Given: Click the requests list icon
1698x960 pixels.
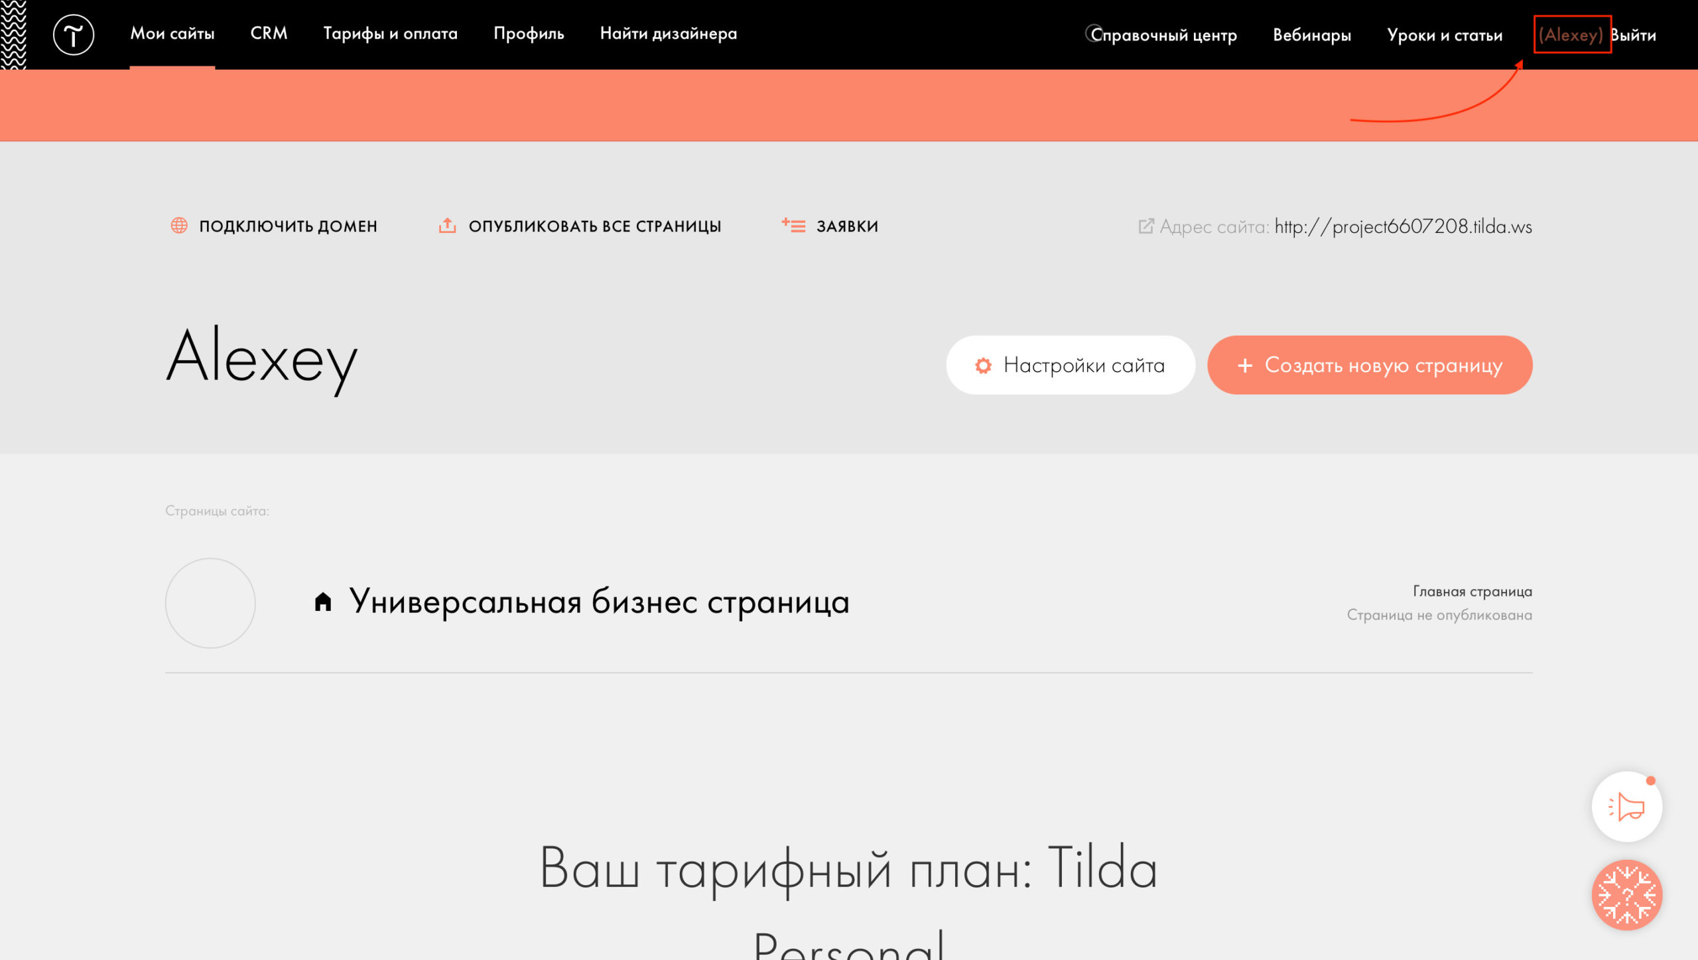Looking at the screenshot, I should 793,226.
